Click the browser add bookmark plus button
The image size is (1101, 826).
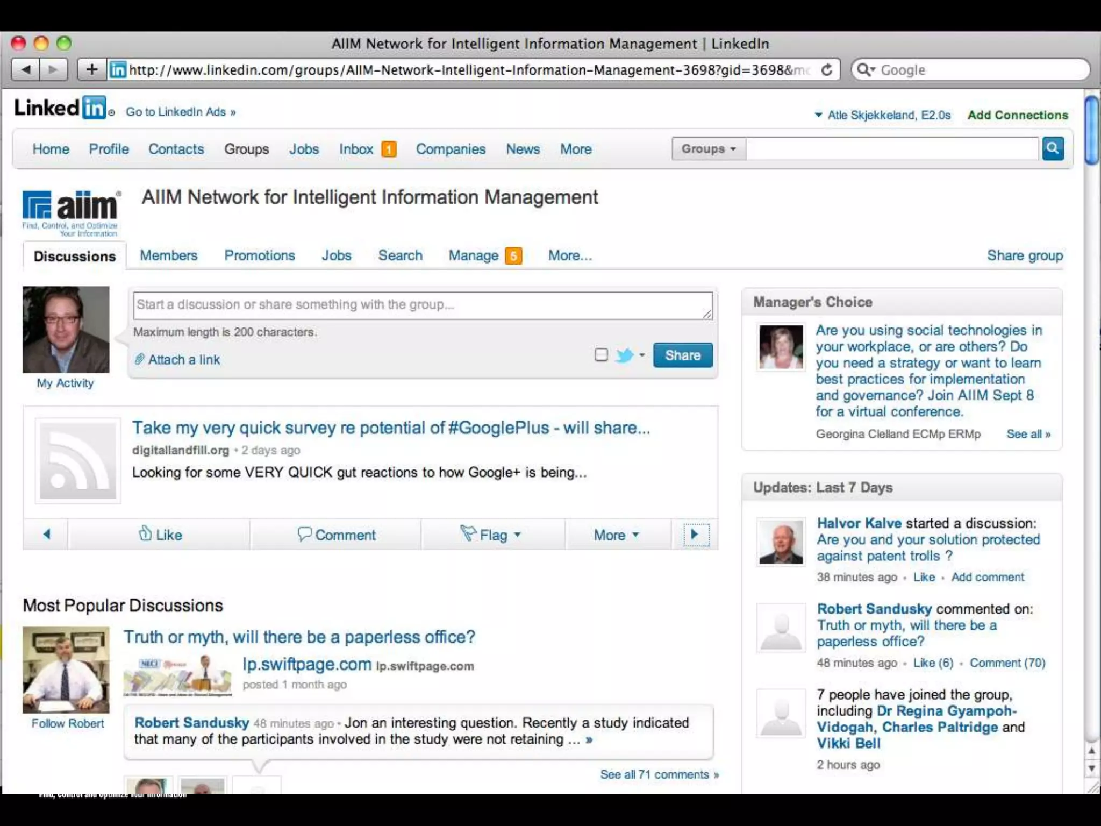click(x=92, y=69)
